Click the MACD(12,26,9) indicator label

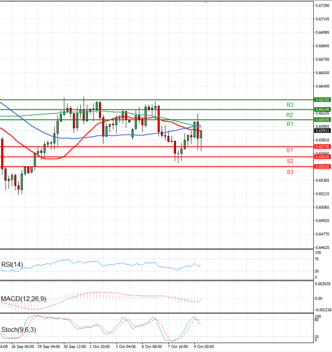click(x=24, y=299)
